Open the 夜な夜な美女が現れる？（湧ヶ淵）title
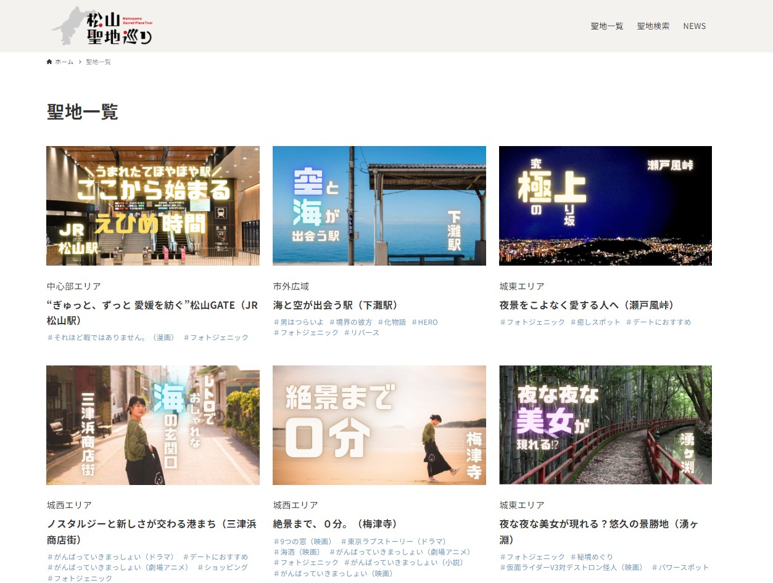Screen dimensions: 773x583 [x=599, y=532]
